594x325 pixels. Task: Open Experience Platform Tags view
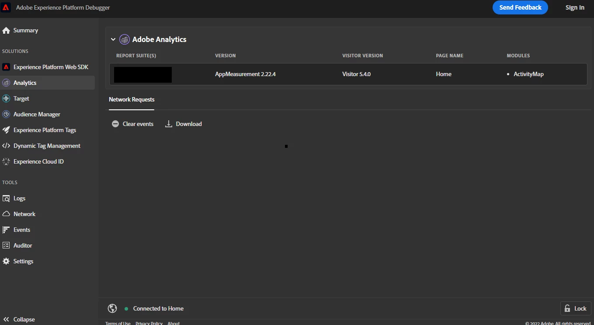click(48, 130)
